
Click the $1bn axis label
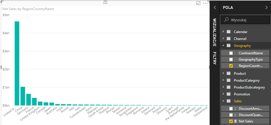[x=6, y=87]
